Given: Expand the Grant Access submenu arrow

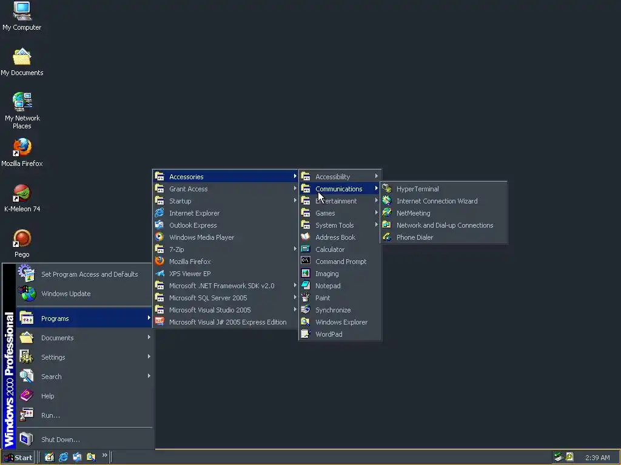Looking at the screenshot, I should (295, 189).
